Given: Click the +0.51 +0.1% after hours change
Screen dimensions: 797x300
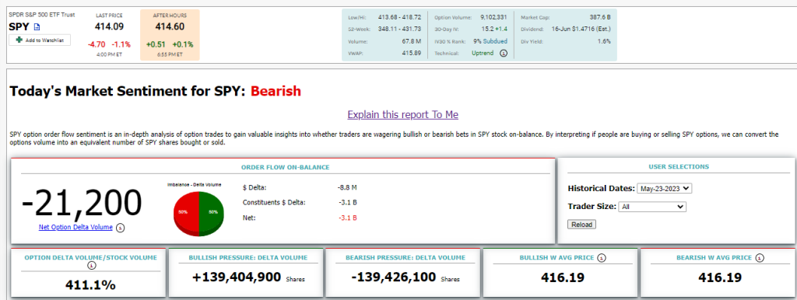Looking at the screenshot, I should [x=170, y=44].
